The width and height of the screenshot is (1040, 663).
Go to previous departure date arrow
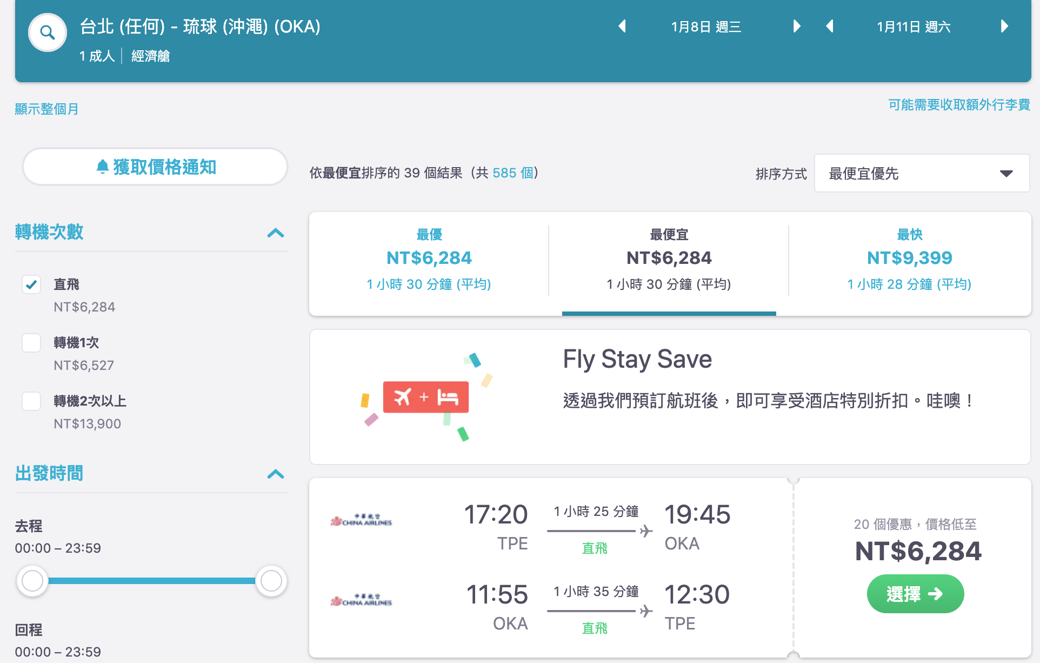(x=622, y=26)
